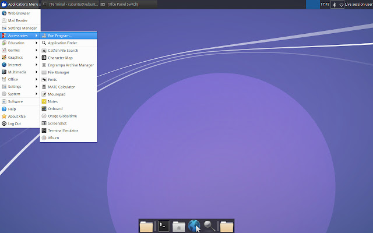Screen dimensions: 373x233
Task: Launch the terminal icon in the dock
Action: pos(164,226)
